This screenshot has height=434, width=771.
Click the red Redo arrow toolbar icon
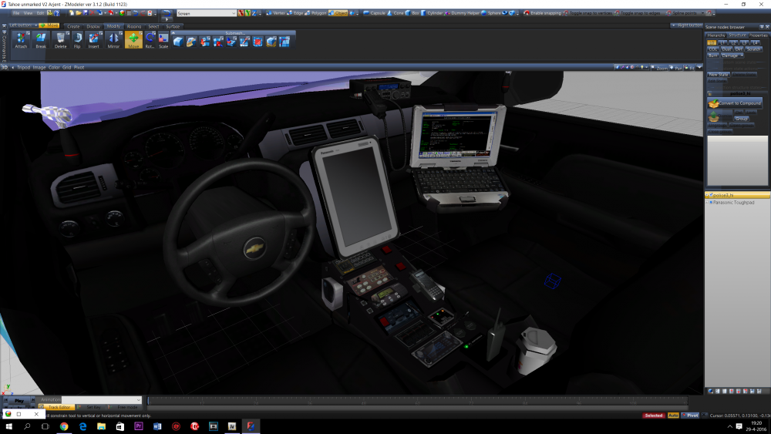143,13
